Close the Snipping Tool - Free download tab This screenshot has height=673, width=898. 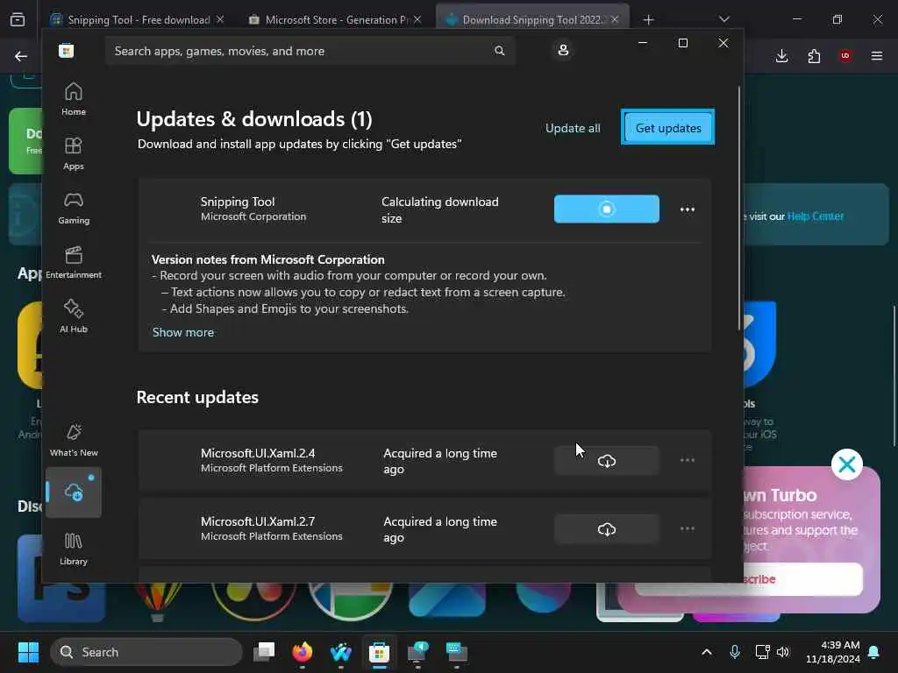coord(220,19)
